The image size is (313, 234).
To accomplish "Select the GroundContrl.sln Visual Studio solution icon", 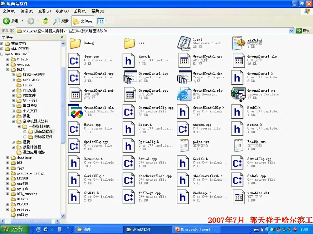I will pos(75,111).
